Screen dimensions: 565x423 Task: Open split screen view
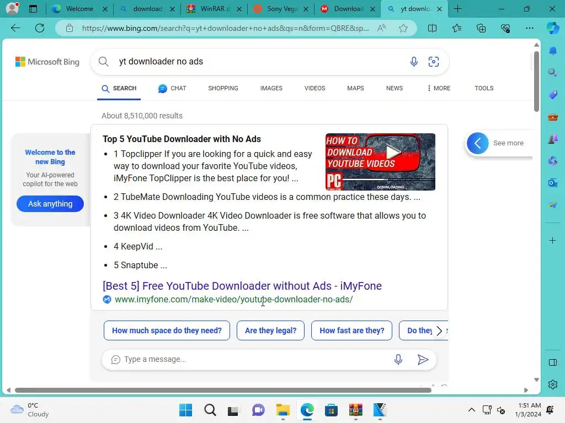click(432, 28)
